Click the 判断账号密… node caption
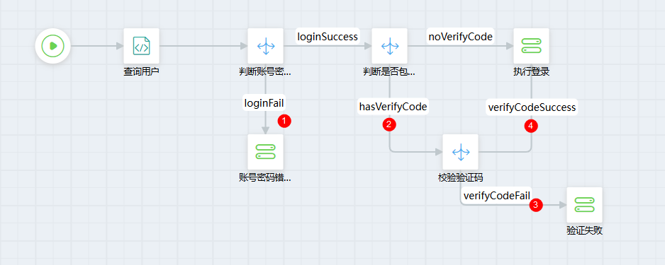 tap(265, 72)
